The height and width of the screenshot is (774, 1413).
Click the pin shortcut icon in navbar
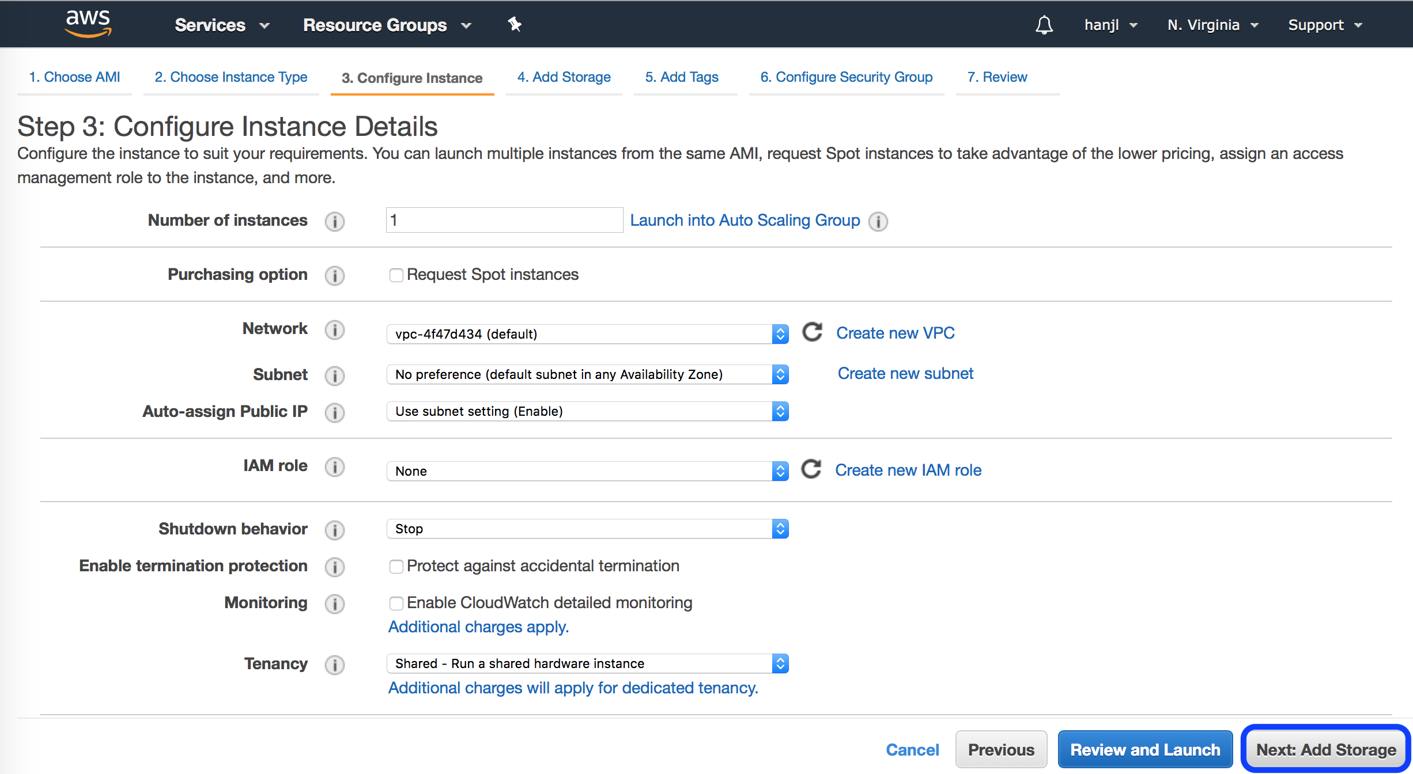pyautogui.click(x=514, y=24)
